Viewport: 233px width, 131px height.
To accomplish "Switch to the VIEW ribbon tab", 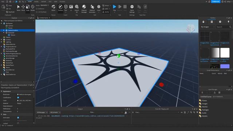I will click(56, 1).
